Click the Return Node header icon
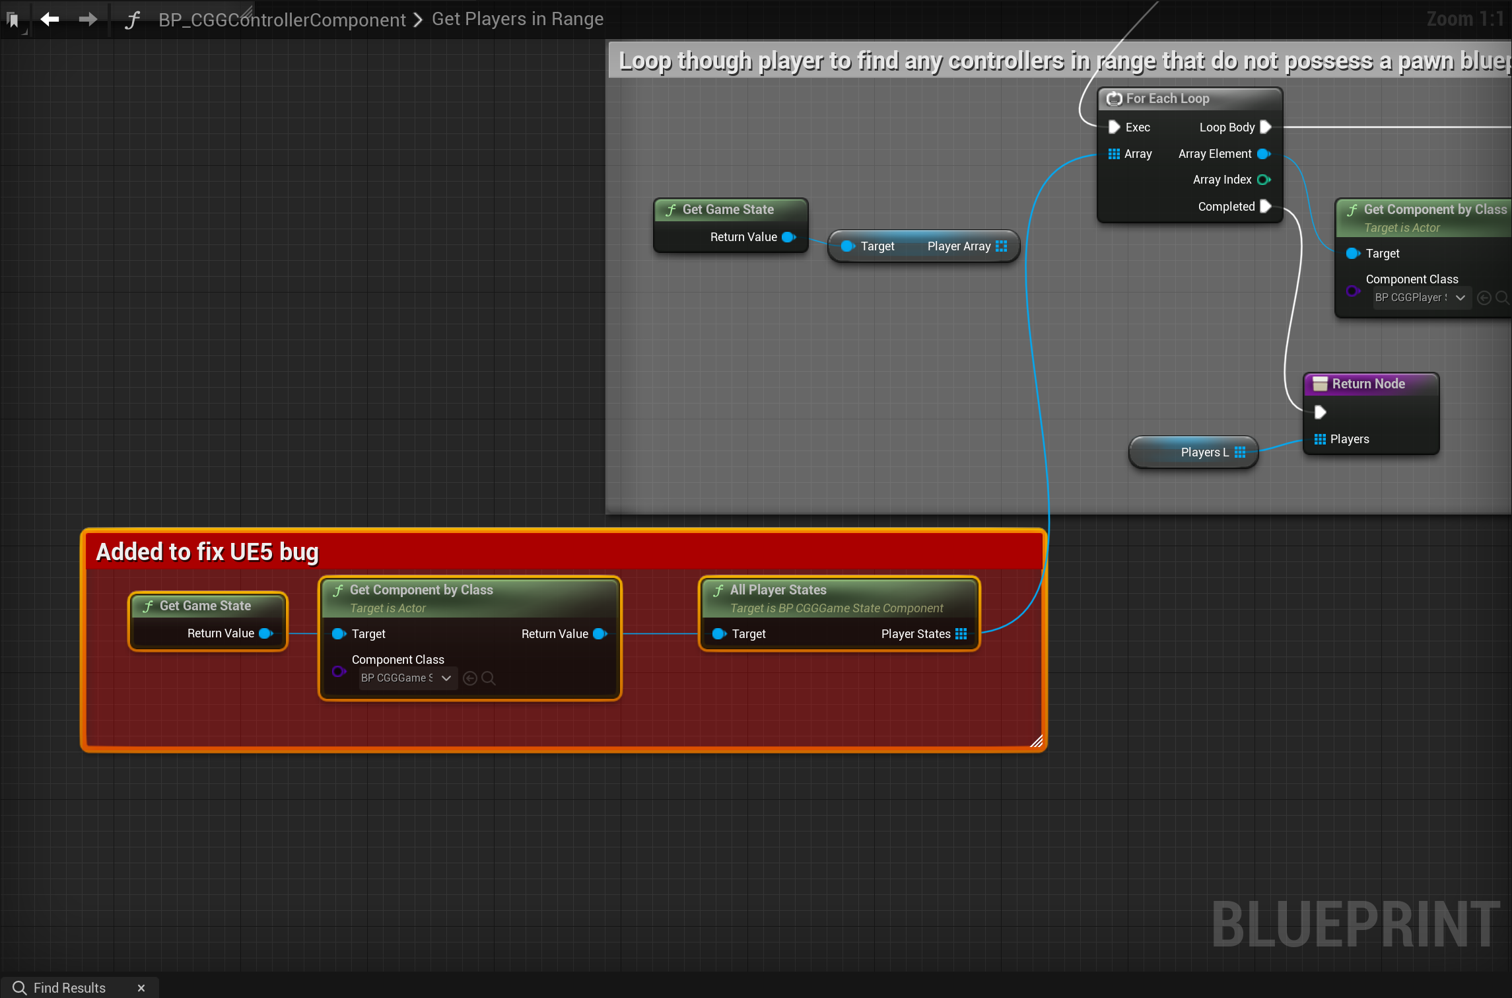 tap(1320, 384)
